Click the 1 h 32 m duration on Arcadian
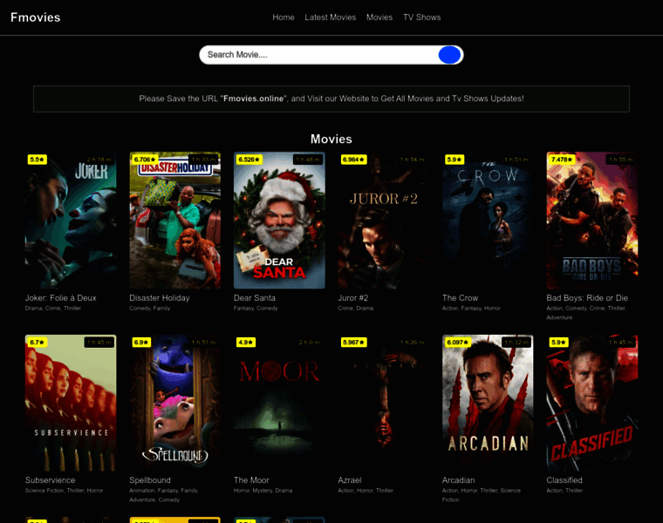The width and height of the screenshot is (663, 523). point(516,343)
